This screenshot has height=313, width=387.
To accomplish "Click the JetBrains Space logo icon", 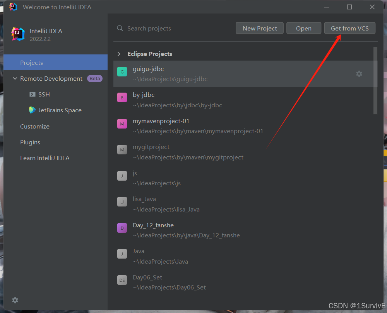I will pyautogui.click(x=33, y=110).
